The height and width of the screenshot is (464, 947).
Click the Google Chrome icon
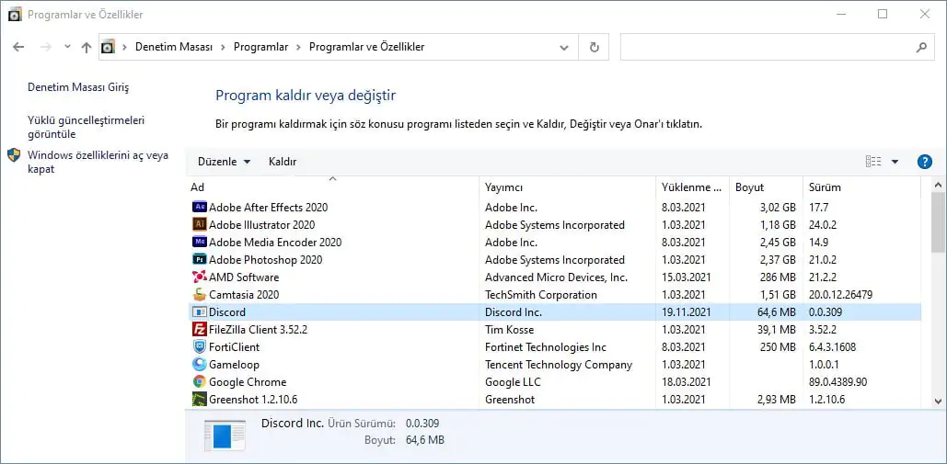(x=200, y=382)
